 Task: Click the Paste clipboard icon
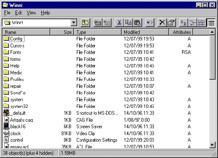tap(137, 22)
